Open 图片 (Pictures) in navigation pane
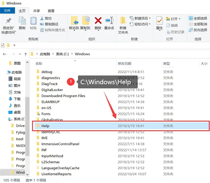 (x=15, y=86)
